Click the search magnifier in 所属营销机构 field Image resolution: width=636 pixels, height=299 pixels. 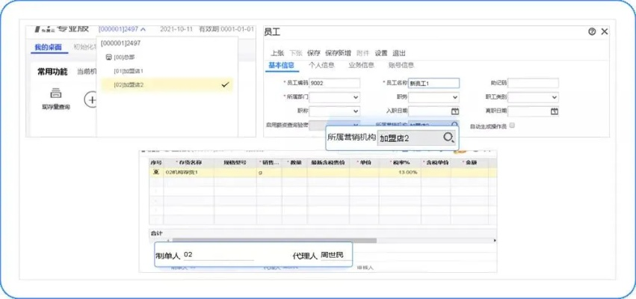[448, 138]
